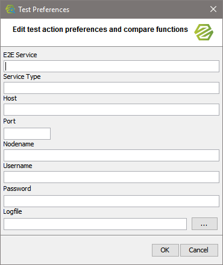Click the Logfile path field

tap(95, 224)
